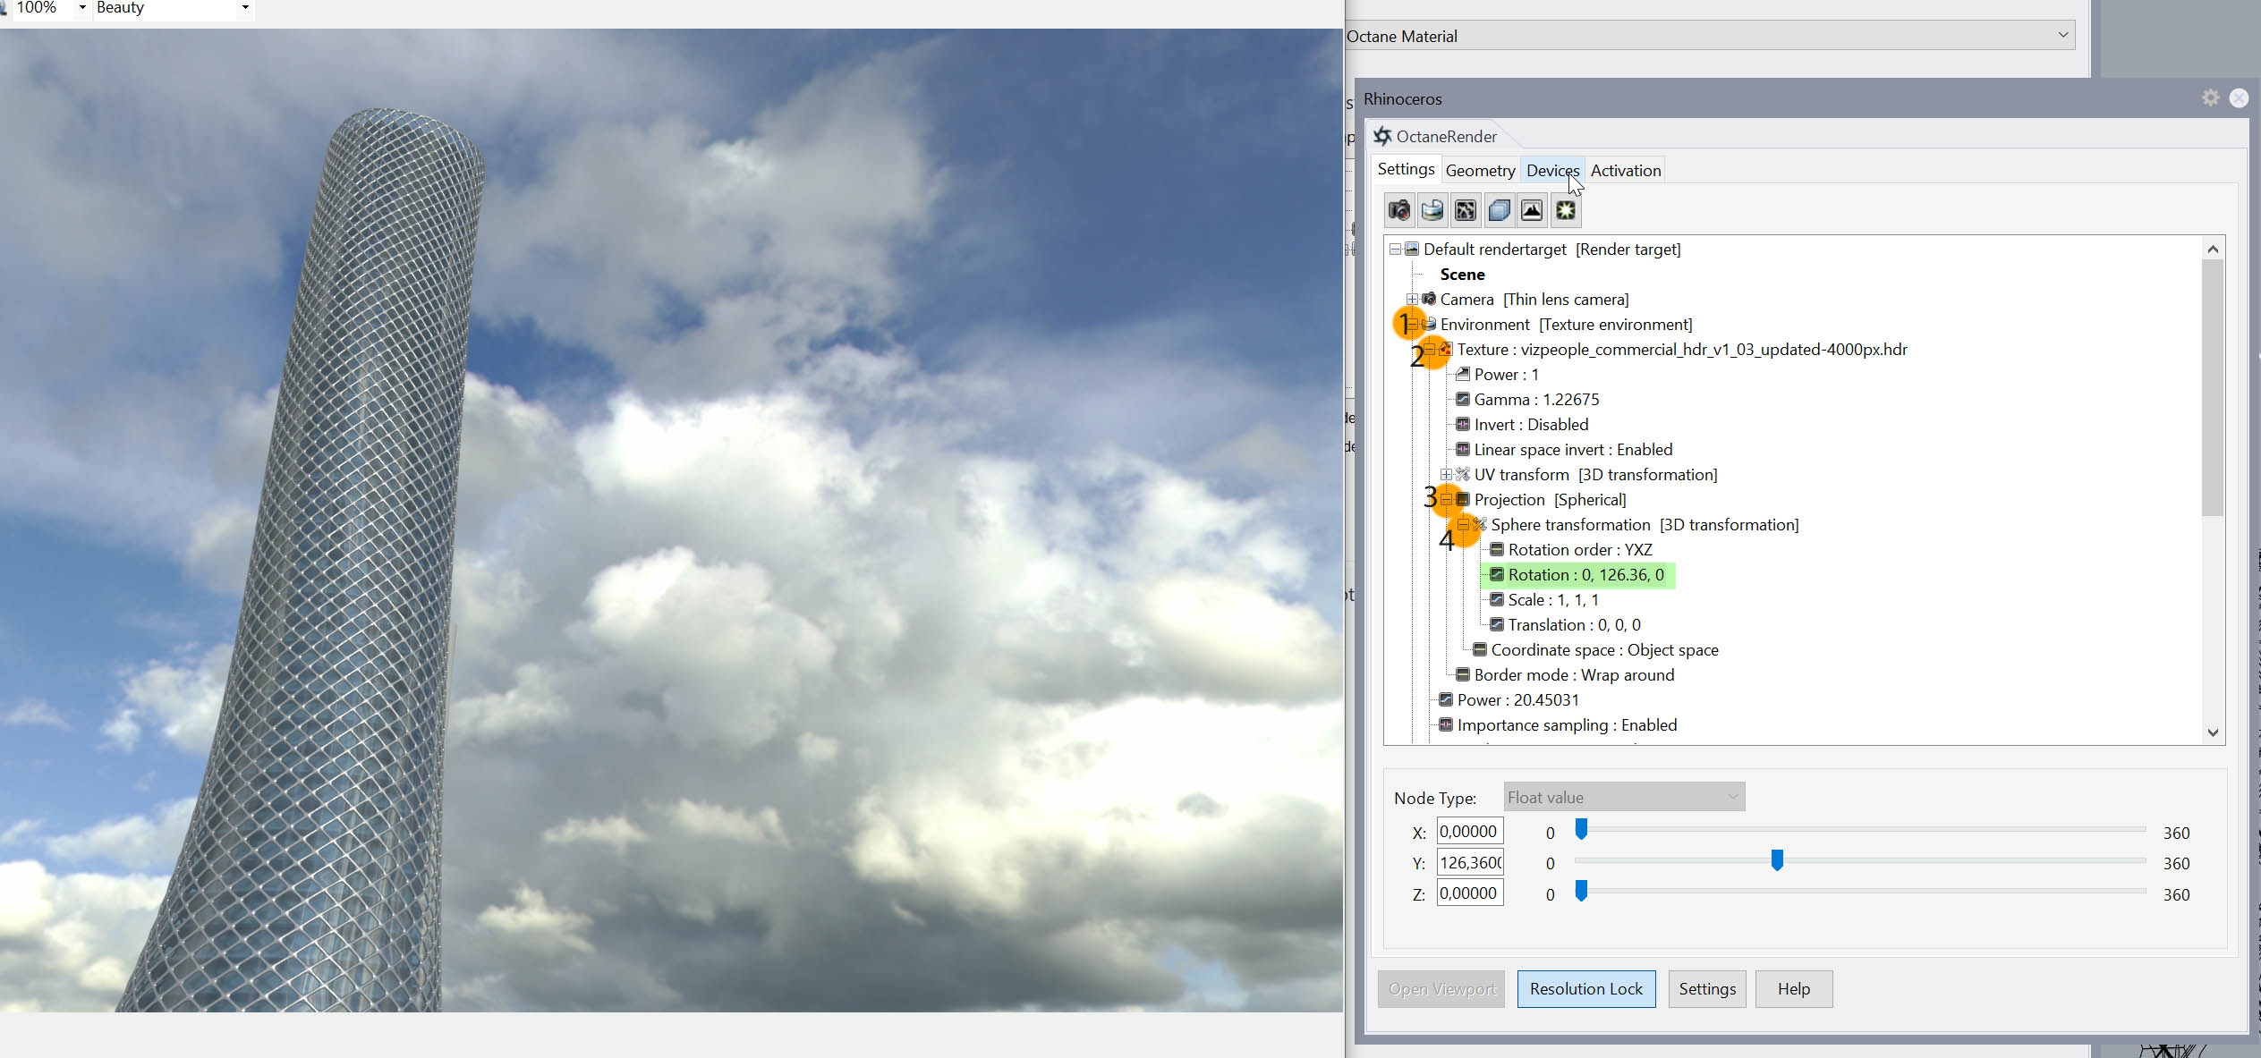The image size is (2261, 1058).
Task: Click the blue layered cube toolbar icon
Action: [x=1499, y=210]
